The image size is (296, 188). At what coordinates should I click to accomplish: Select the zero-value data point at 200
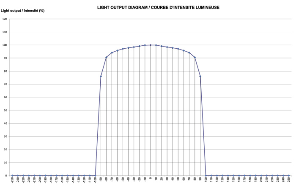(x=261, y=176)
